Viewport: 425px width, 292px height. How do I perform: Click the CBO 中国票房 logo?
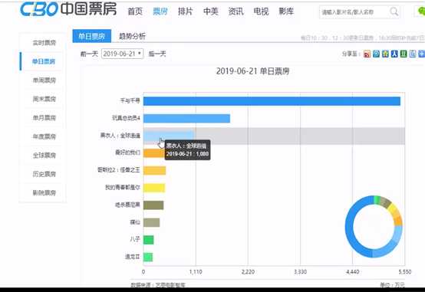point(68,9)
